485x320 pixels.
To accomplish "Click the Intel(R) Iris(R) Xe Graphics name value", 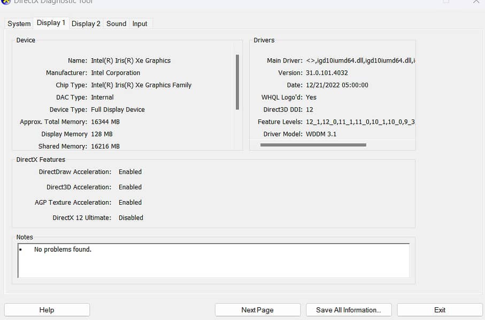I will [131, 61].
